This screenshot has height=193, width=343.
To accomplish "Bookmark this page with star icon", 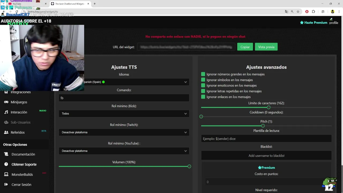I will coord(298,12).
